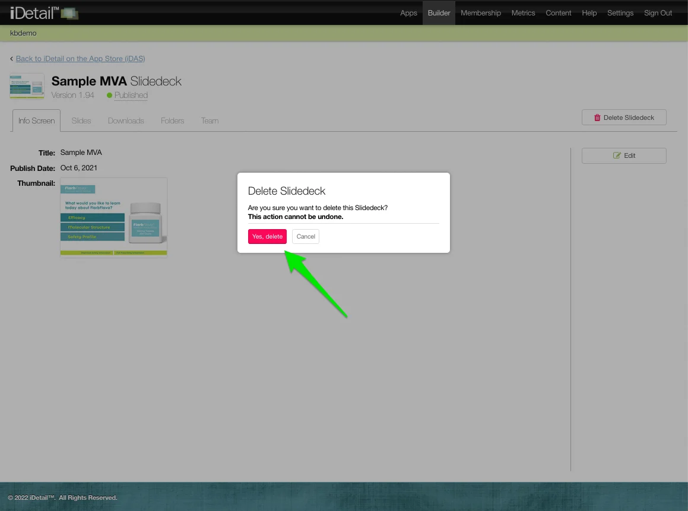The image size is (688, 511).
Task: Open the Content menu item
Action: tap(558, 12)
